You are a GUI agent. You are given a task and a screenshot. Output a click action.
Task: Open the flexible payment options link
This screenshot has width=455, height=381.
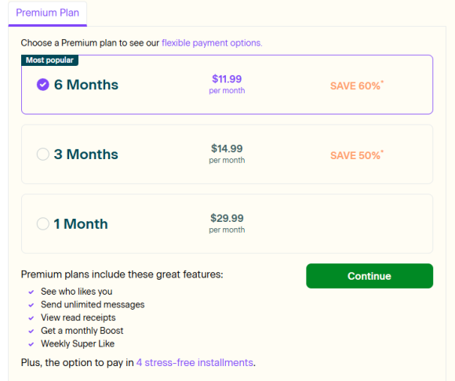click(x=212, y=43)
